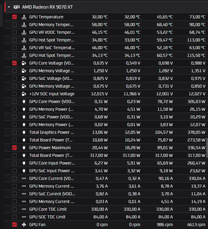Click the 986 rpm average fan value
208x229 pixels.
point(165,225)
